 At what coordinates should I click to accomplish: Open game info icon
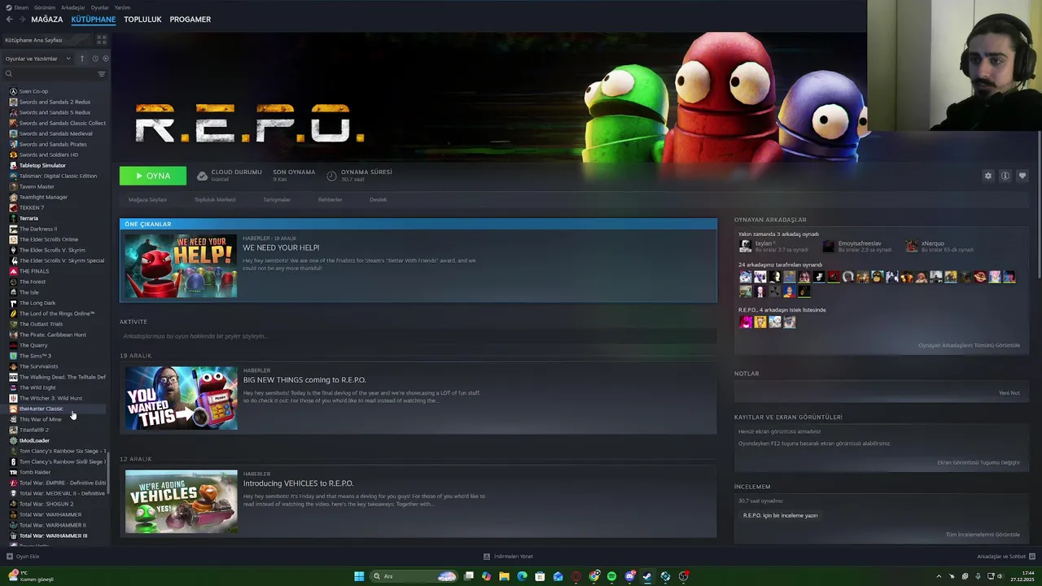pyautogui.click(x=1005, y=176)
